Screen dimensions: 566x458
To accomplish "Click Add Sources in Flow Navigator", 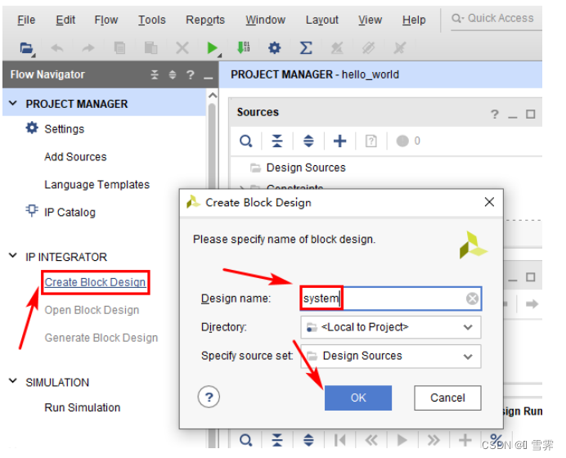I will click(75, 157).
